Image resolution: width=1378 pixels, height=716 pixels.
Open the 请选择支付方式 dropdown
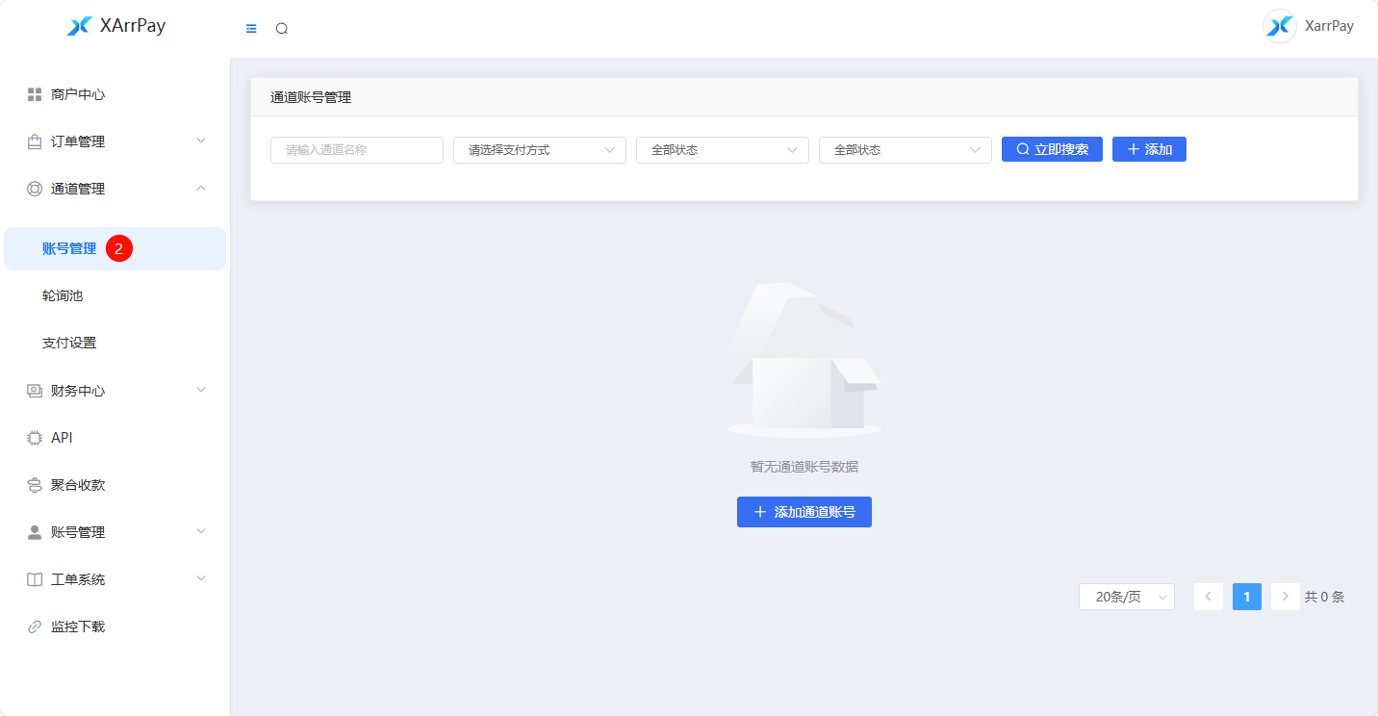pos(539,150)
